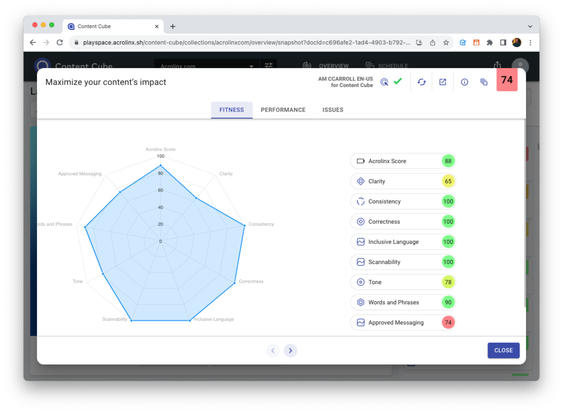Viewport: 563px width, 412px height.
Task: Click the Consistency metric icon in the list
Action: tap(360, 201)
